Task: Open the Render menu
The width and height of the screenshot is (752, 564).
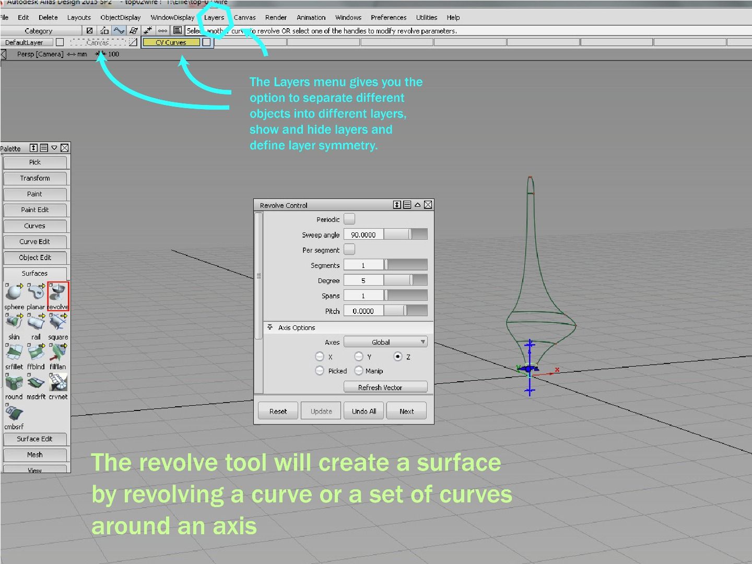Action: point(276,17)
